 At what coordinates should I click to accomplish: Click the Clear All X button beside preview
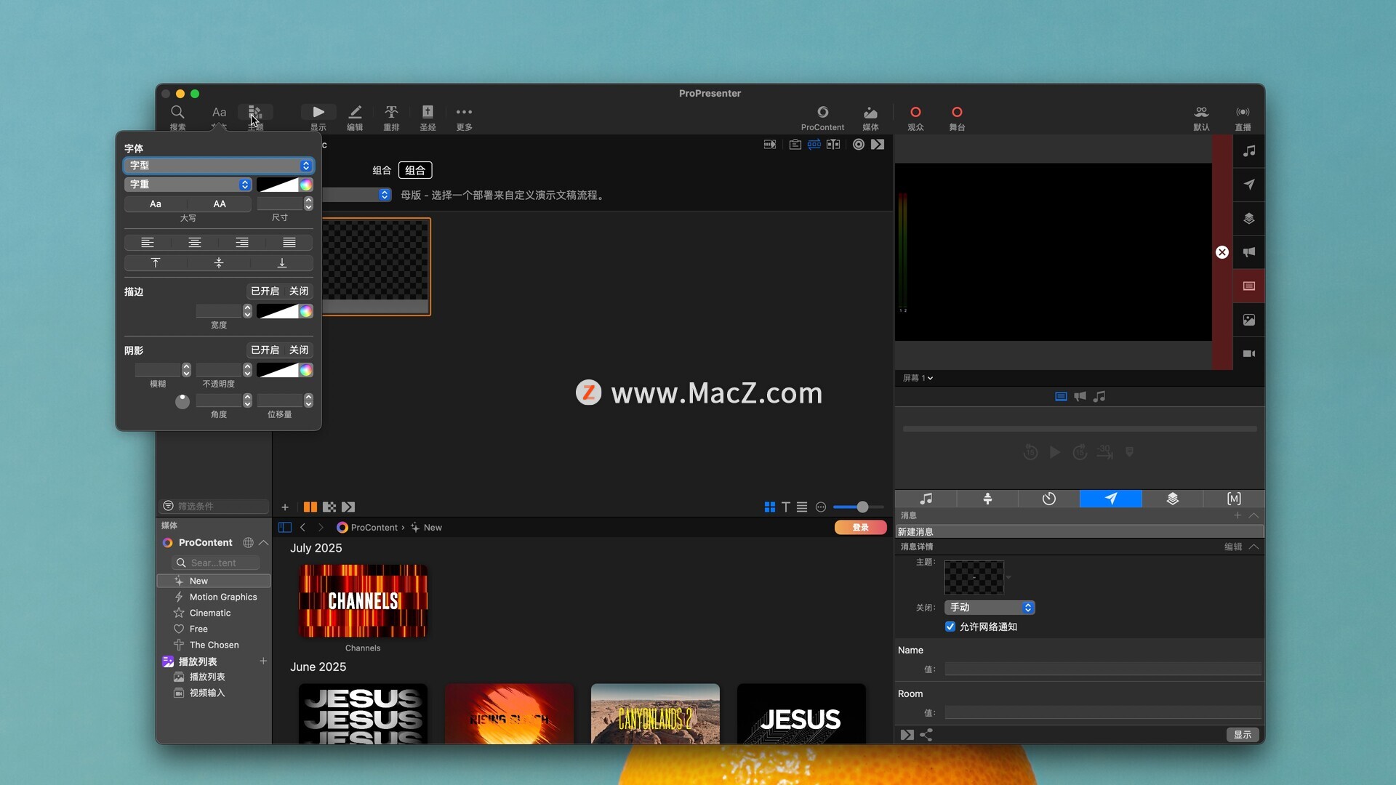(1222, 252)
